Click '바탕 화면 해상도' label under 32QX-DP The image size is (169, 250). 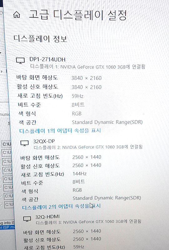(x=40, y=158)
